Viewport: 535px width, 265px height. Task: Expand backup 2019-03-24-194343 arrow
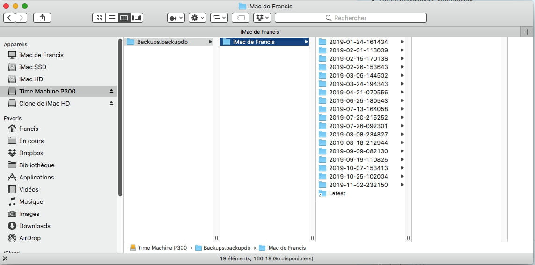coord(402,84)
